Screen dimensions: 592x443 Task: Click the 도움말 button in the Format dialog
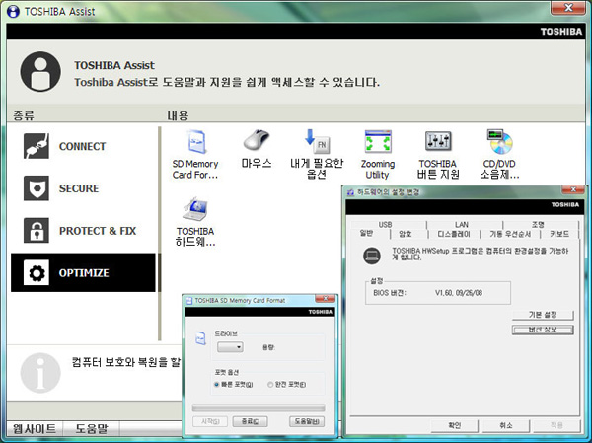click(x=307, y=421)
